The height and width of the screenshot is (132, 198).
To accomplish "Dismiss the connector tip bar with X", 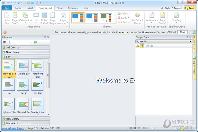I will (x=190, y=32).
